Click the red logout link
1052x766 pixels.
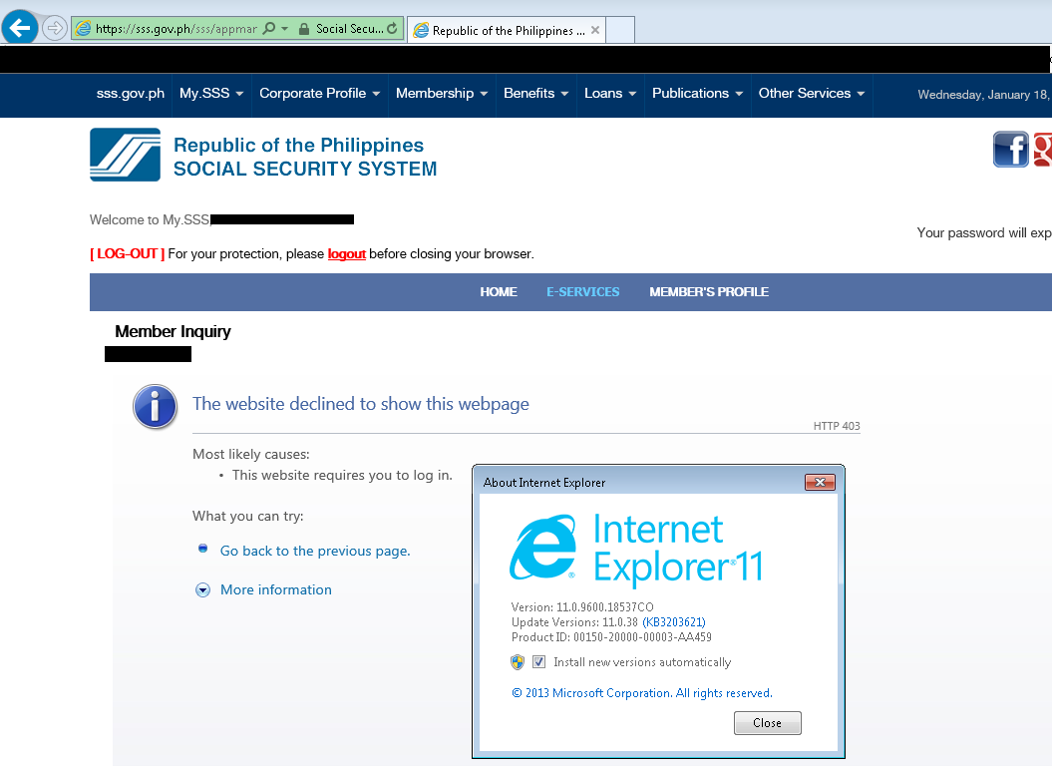click(346, 254)
